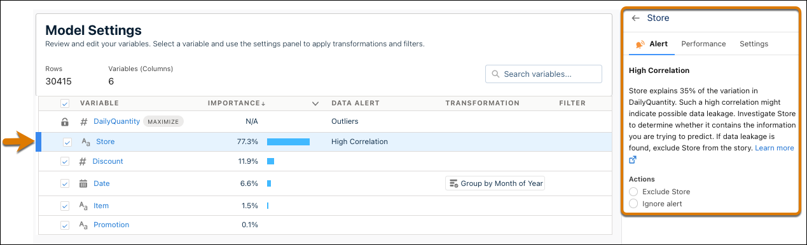The width and height of the screenshot is (807, 245).
Task: Open the Item variable link
Action: (101, 206)
